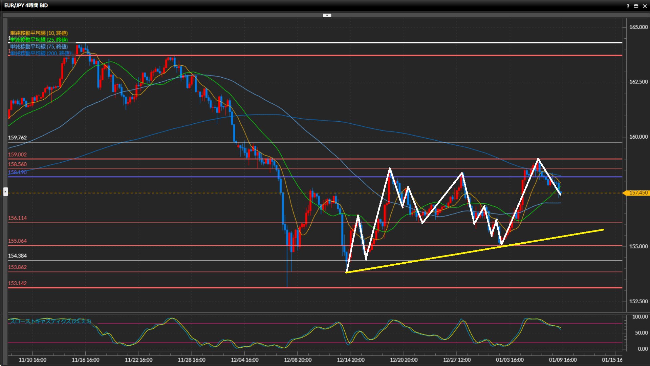
Task: Maximize the EUR/JPY chart window
Action: tap(636, 6)
